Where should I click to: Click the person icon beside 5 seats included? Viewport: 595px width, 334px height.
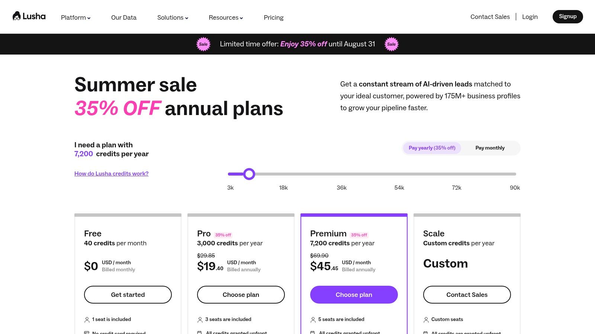pos(313,320)
